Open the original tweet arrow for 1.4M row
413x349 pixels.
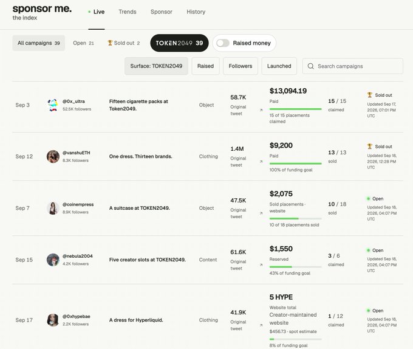tap(261, 162)
